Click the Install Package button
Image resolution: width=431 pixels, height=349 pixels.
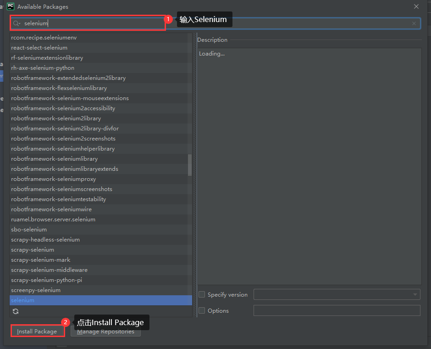pos(37,332)
